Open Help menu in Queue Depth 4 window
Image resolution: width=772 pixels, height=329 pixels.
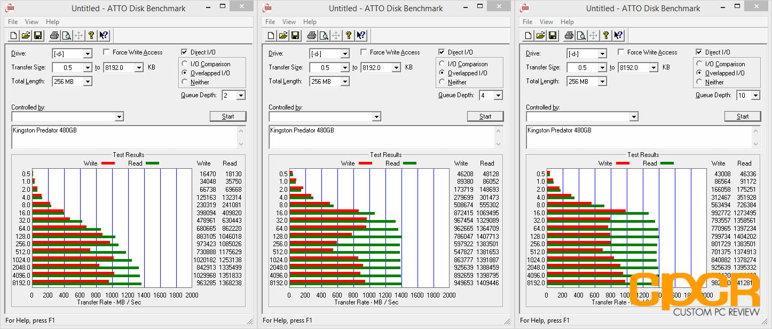[x=310, y=22]
